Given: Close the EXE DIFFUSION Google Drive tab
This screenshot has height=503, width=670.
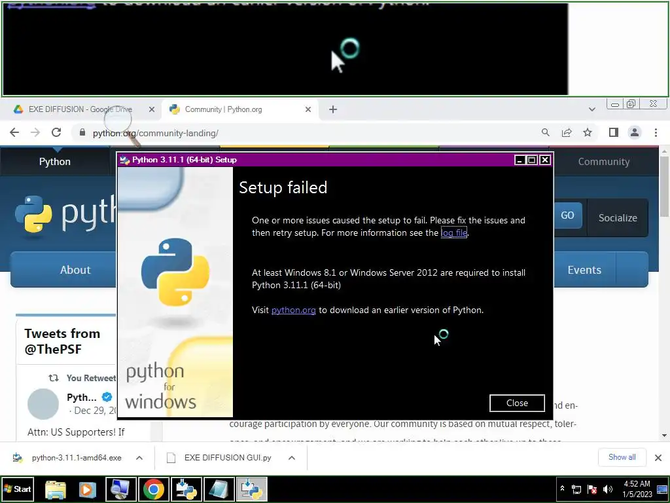Looking at the screenshot, I should click(151, 109).
